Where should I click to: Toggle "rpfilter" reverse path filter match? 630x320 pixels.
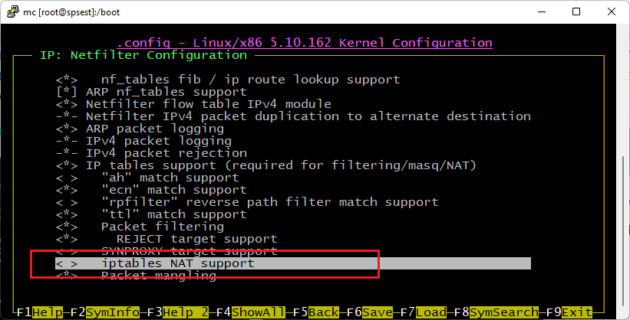click(65, 201)
